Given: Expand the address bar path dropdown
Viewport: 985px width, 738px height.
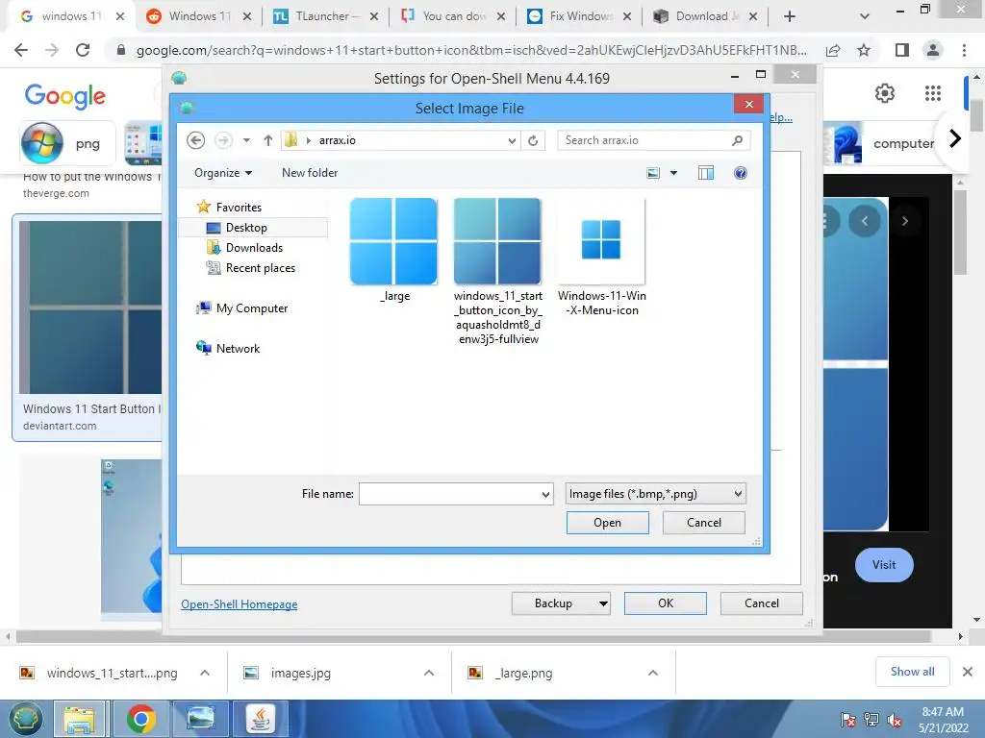Looking at the screenshot, I should point(512,140).
